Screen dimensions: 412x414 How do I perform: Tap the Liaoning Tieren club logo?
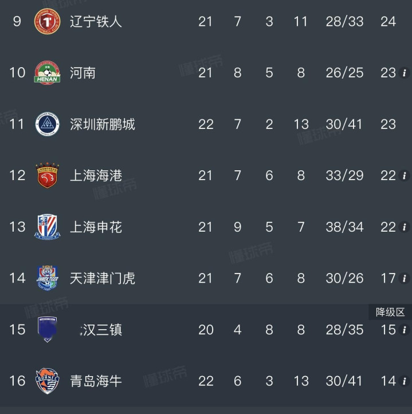47,21
